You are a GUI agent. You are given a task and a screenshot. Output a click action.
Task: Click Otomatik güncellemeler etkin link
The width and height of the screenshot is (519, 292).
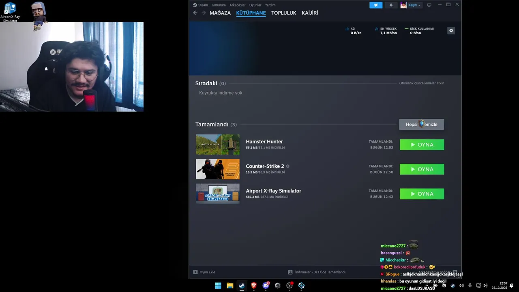click(422, 83)
